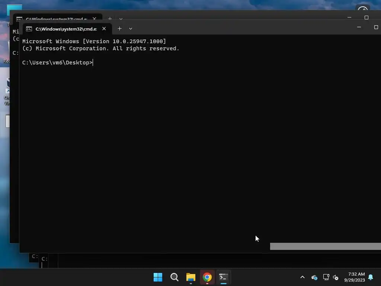
Task: Open Google Chrome from taskbar
Action: [207, 277]
